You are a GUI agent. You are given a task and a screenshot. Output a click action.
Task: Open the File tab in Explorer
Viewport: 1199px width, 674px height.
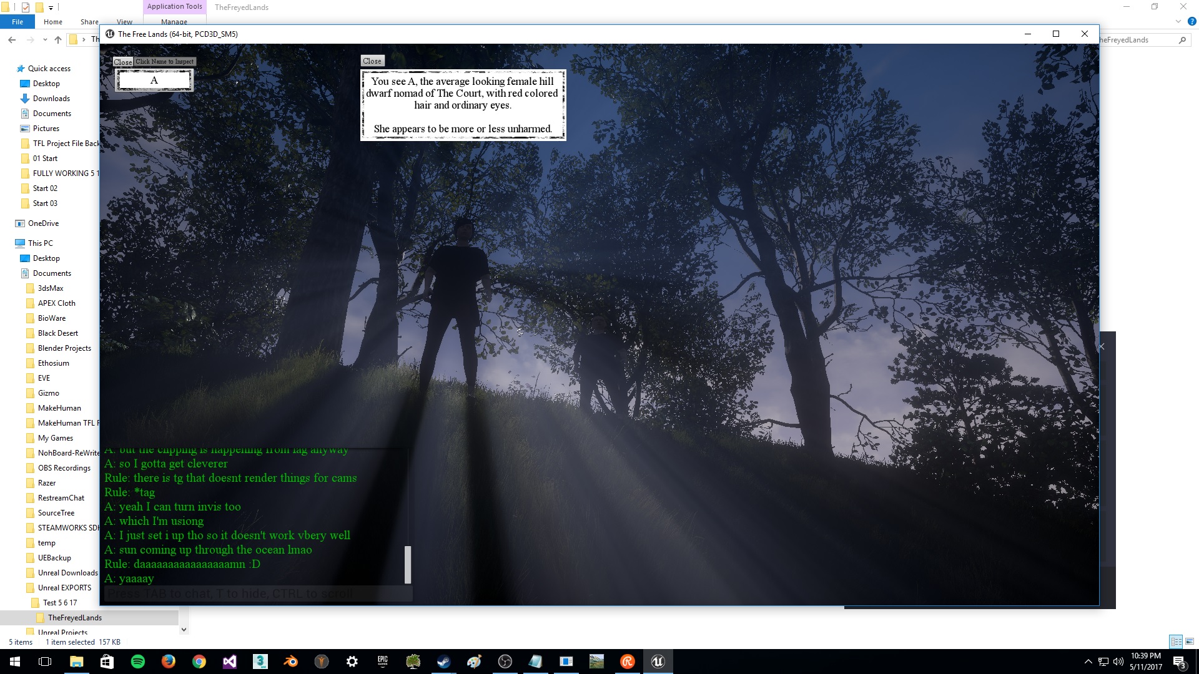[x=17, y=22]
